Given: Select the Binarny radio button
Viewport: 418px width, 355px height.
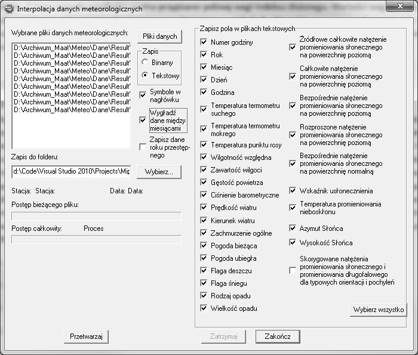Looking at the screenshot, I should point(145,62).
